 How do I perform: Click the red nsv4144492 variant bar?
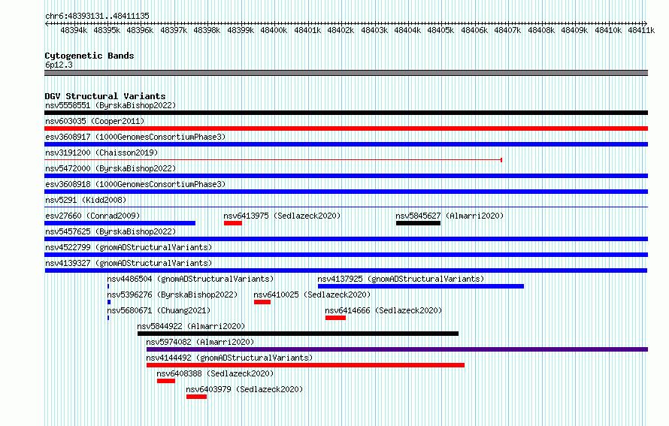pyautogui.click(x=305, y=365)
